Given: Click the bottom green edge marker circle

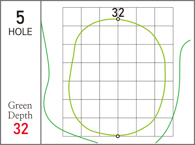Looking at the screenshot, I should [x=118, y=136].
